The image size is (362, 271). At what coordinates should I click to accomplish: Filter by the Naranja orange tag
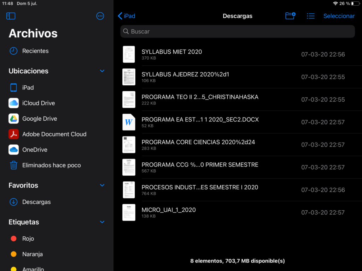tap(32, 254)
